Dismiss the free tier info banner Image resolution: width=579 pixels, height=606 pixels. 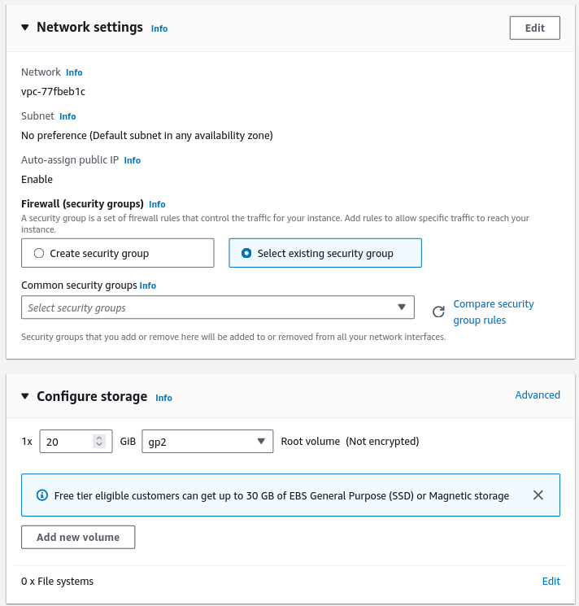pyautogui.click(x=538, y=495)
